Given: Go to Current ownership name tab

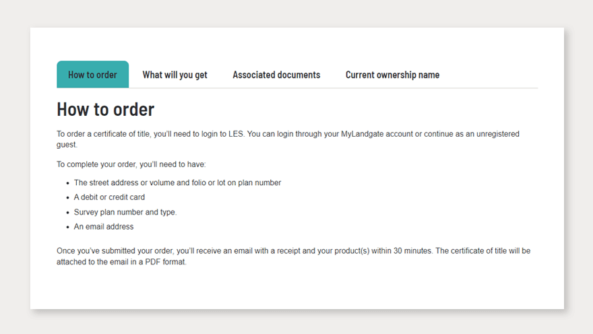Looking at the screenshot, I should [392, 75].
